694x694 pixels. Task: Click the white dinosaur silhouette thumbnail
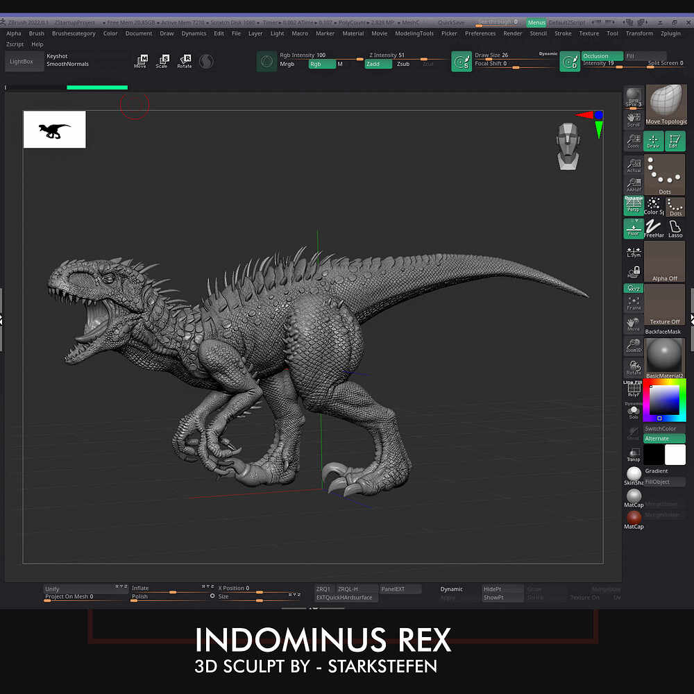click(54, 130)
